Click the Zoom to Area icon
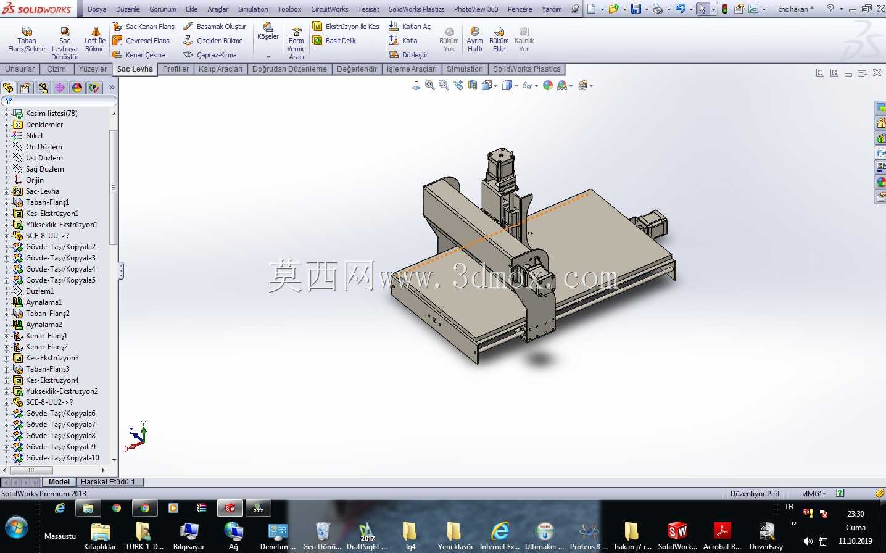Viewport: 886px width, 553px height. tap(444, 86)
